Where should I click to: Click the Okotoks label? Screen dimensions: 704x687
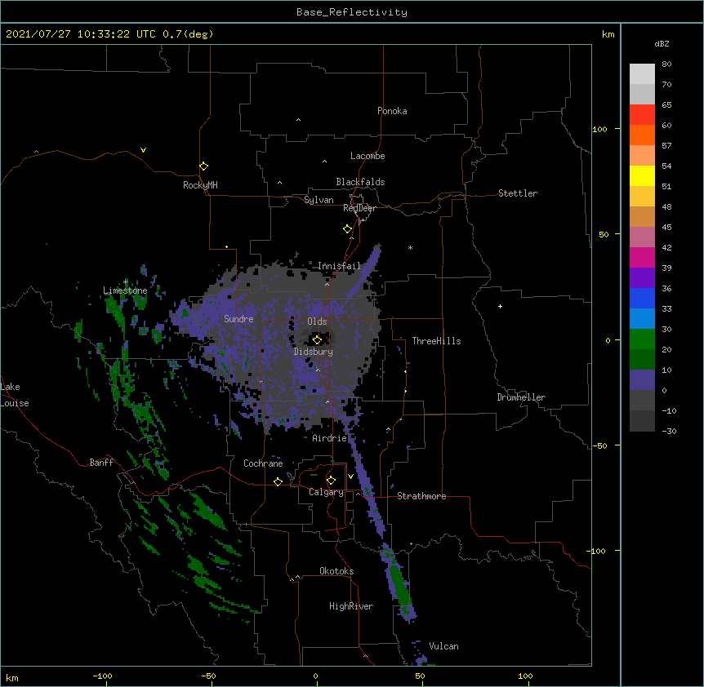(x=336, y=571)
